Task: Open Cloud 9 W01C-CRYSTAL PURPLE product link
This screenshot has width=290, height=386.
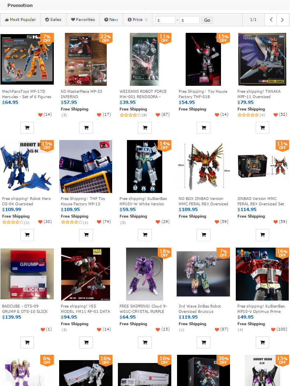Action: click(143, 309)
